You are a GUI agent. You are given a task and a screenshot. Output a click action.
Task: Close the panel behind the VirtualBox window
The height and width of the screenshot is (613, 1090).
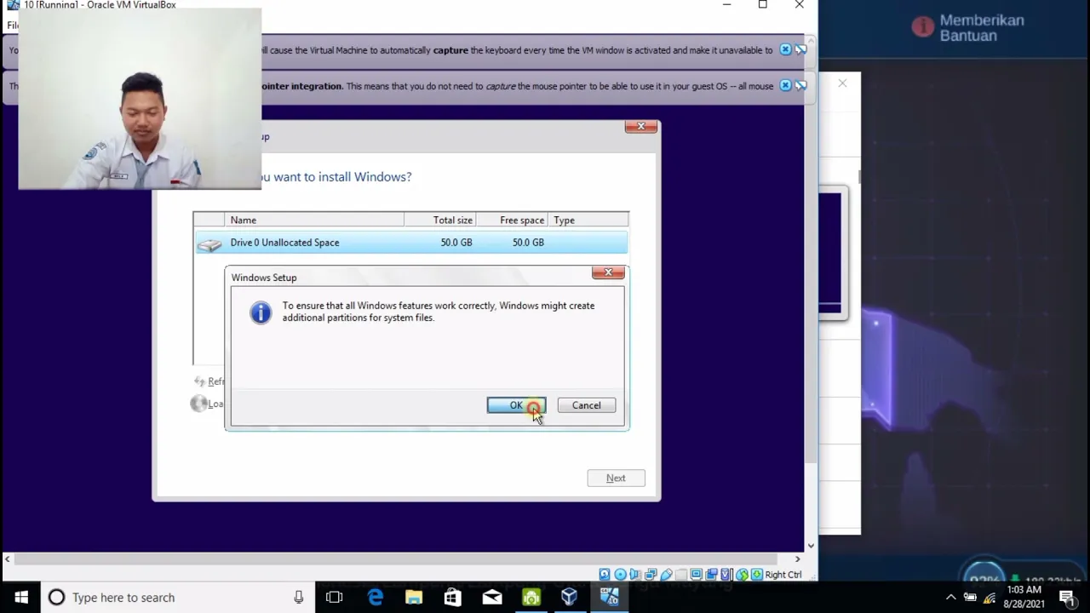(x=842, y=83)
